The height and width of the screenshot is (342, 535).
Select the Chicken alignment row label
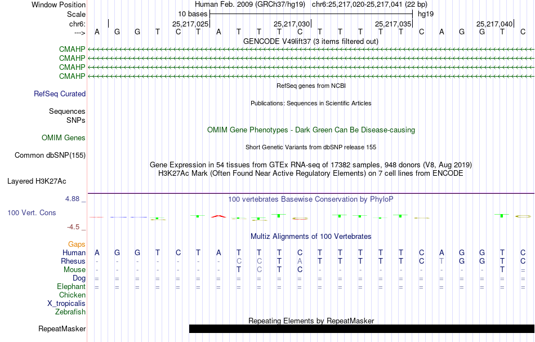72,295
